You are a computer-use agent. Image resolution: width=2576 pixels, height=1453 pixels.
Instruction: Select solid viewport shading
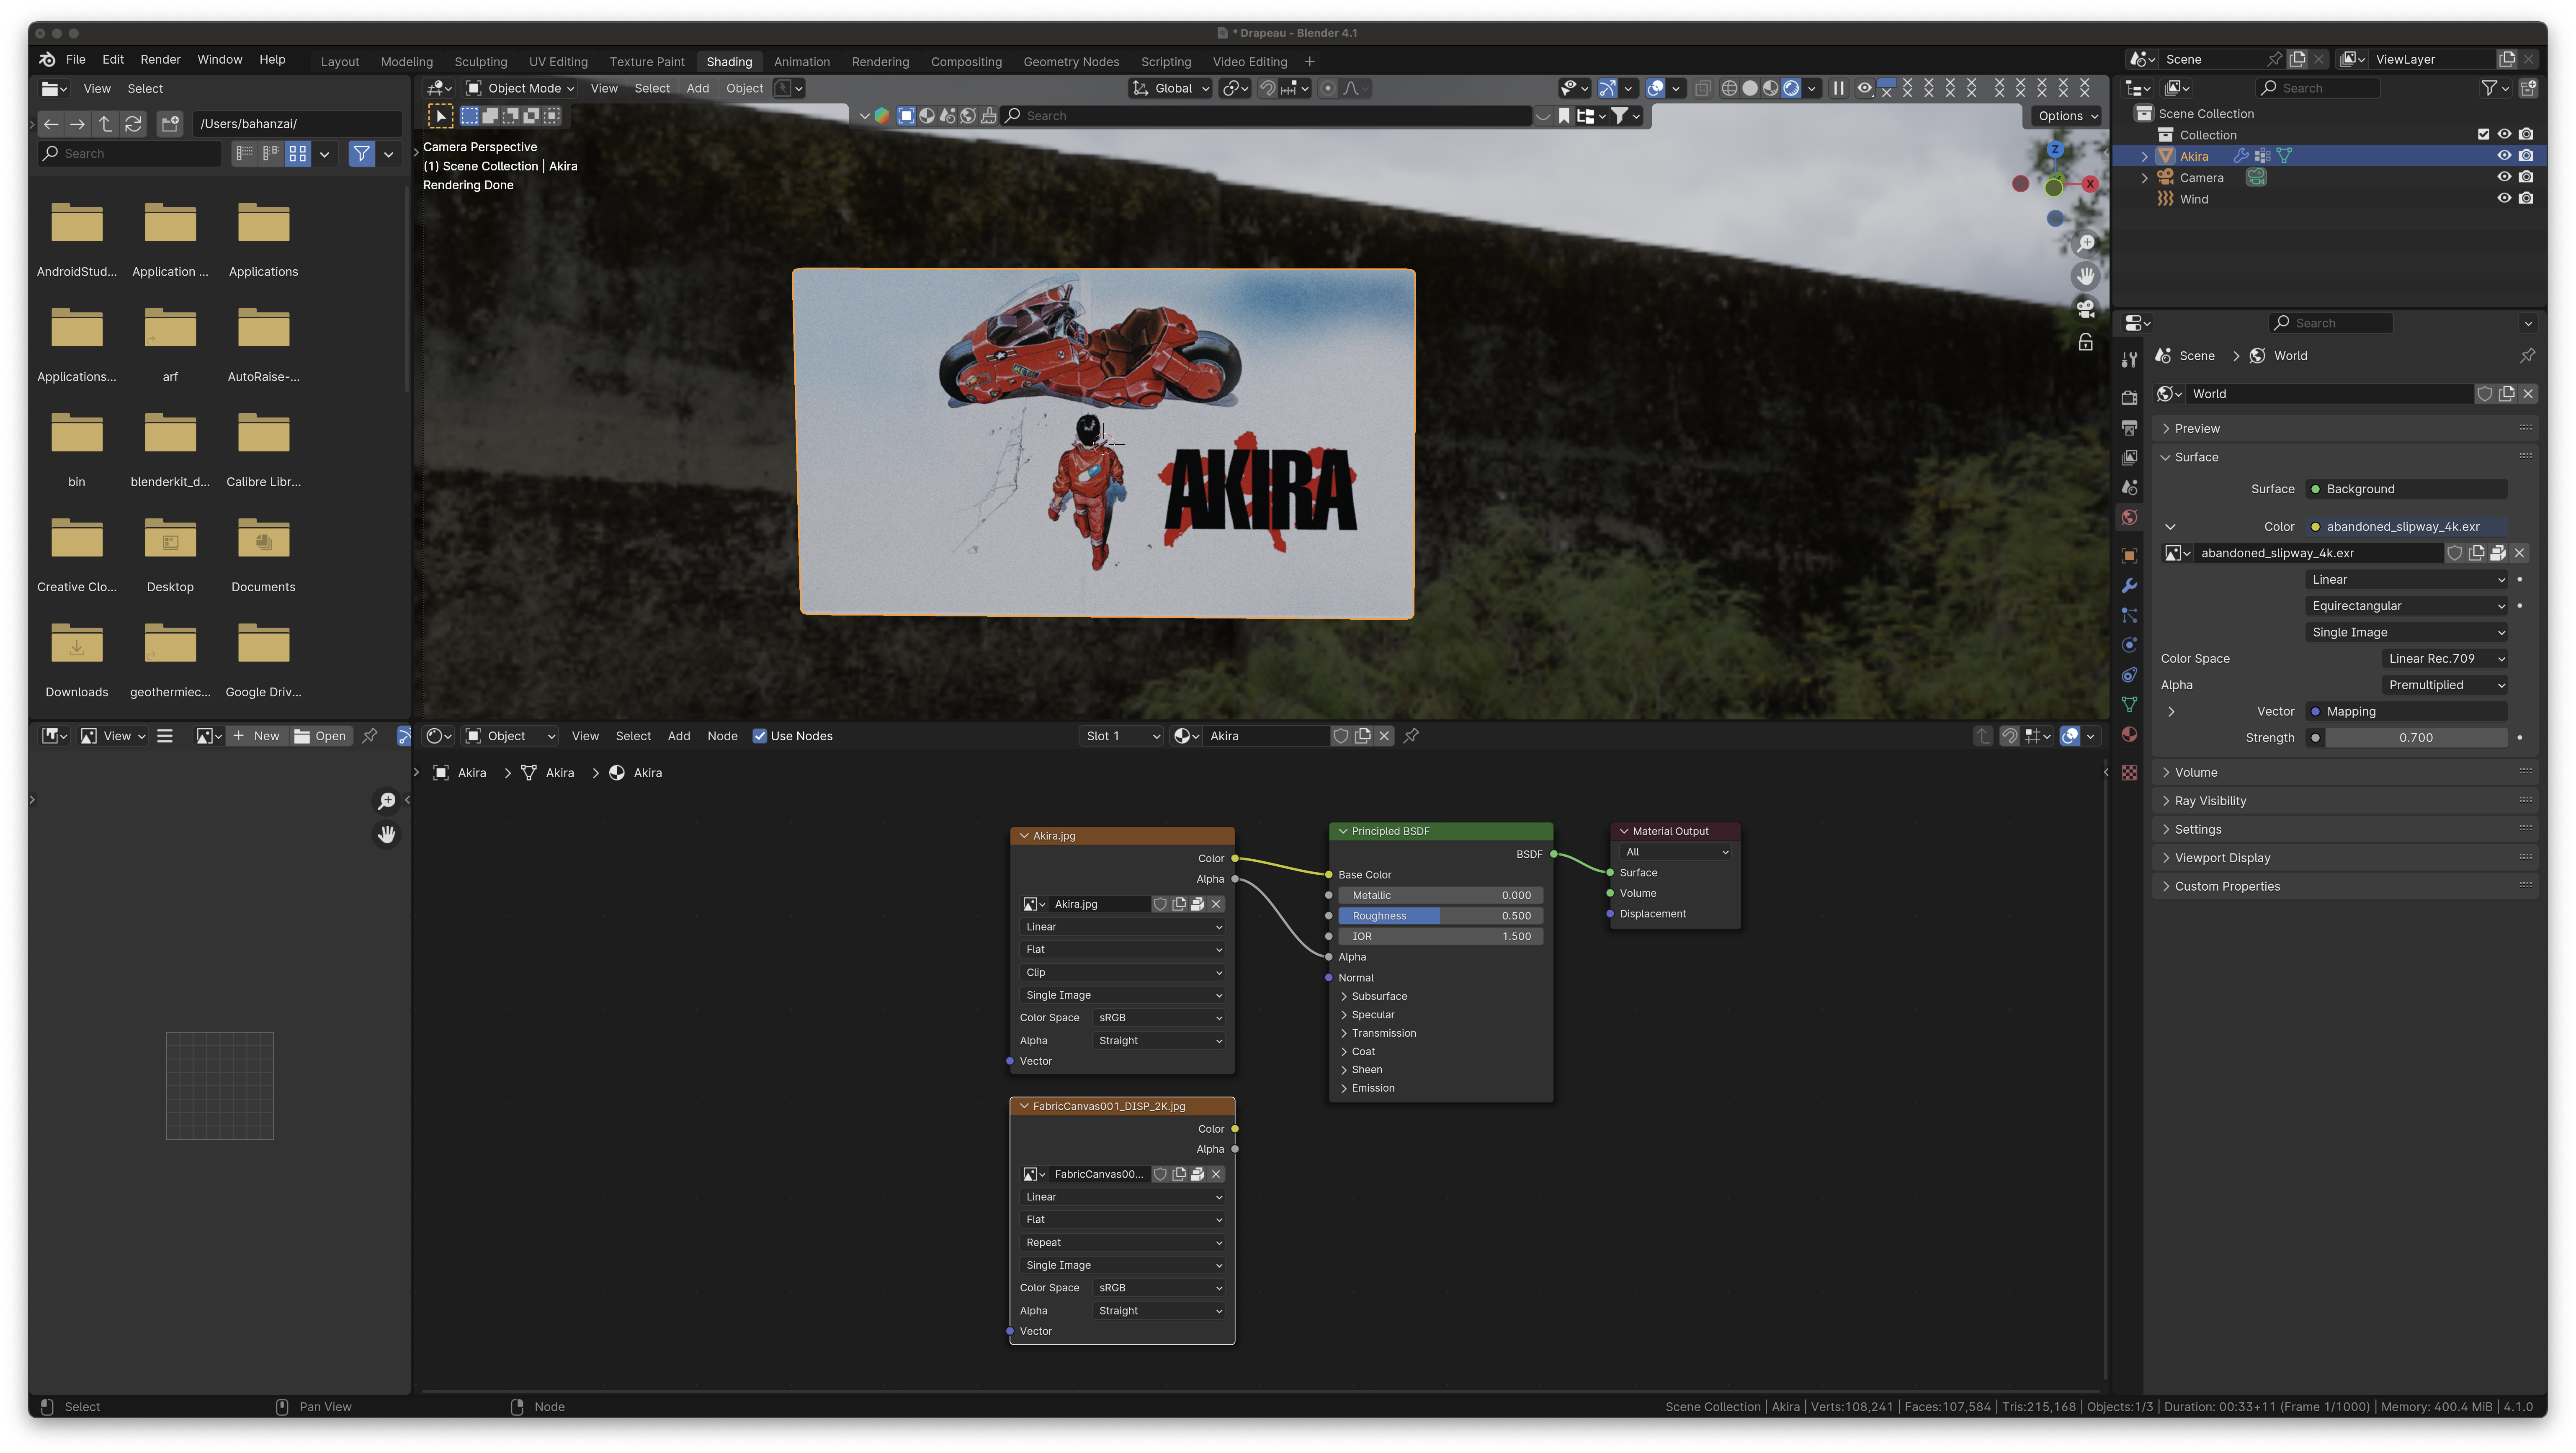(1750, 88)
